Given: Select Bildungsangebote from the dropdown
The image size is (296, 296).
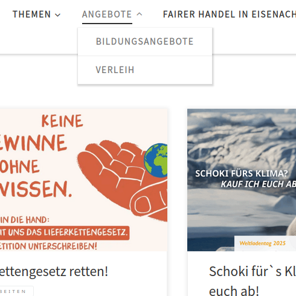Looking at the screenshot, I should point(145,42).
